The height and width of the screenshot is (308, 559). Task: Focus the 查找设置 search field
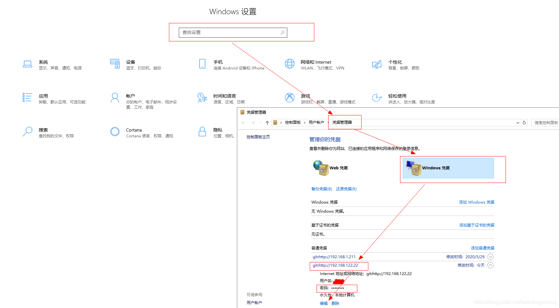[233, 32]
